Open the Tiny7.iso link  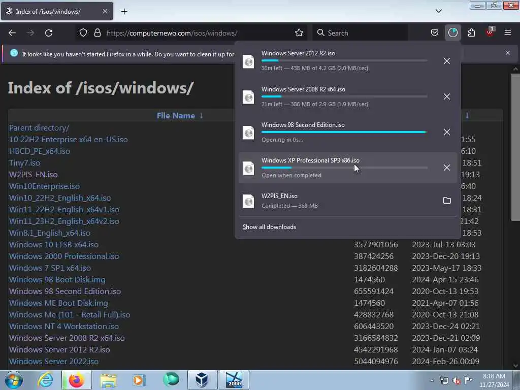(x=24, y=163)
